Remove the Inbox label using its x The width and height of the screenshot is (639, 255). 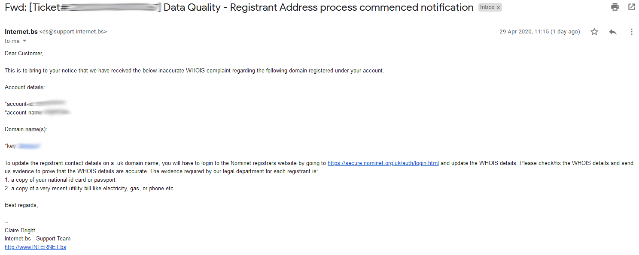(498, 8)
